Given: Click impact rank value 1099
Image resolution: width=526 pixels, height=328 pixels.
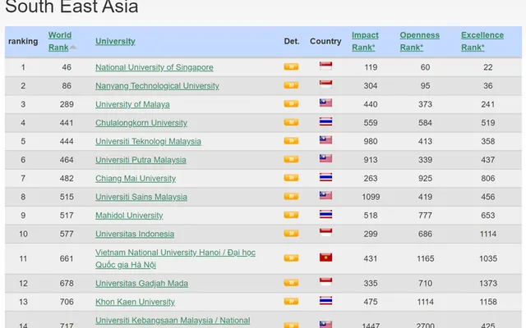Looking at the screenshot, I should click(x=371, y=197).
